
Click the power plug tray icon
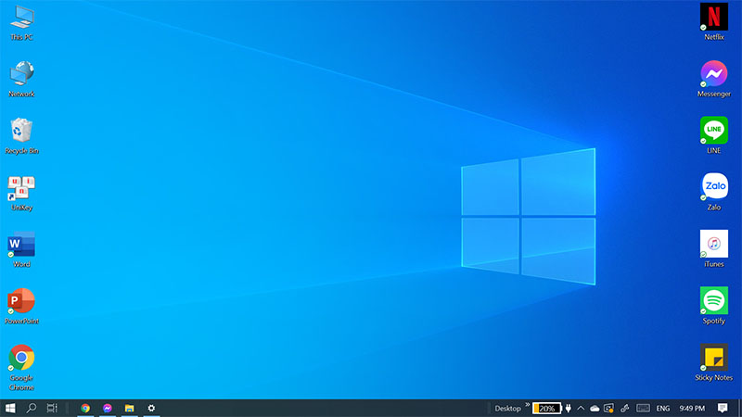tap(569, 408)
